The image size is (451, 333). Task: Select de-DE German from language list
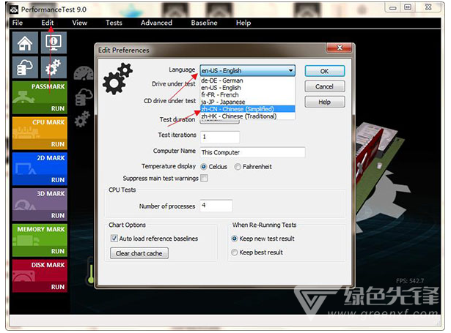(248, 81)
